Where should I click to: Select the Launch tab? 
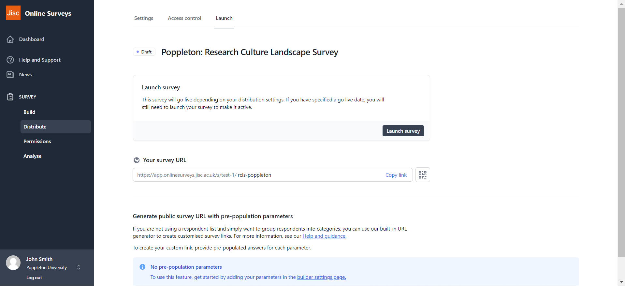(x=224, y=18)
